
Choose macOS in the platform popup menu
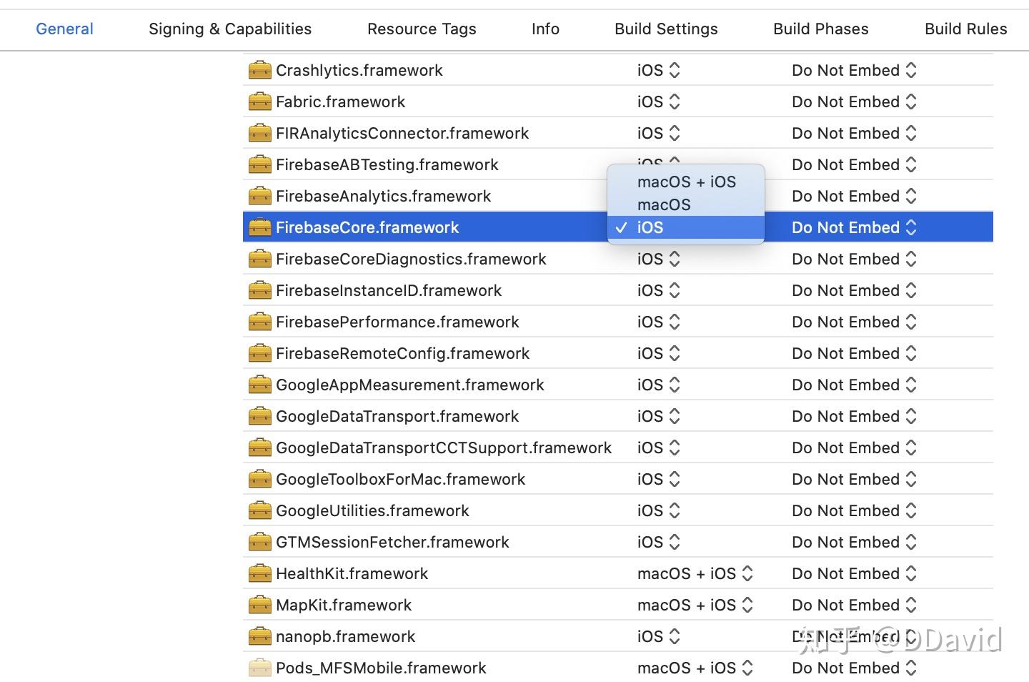686,204
